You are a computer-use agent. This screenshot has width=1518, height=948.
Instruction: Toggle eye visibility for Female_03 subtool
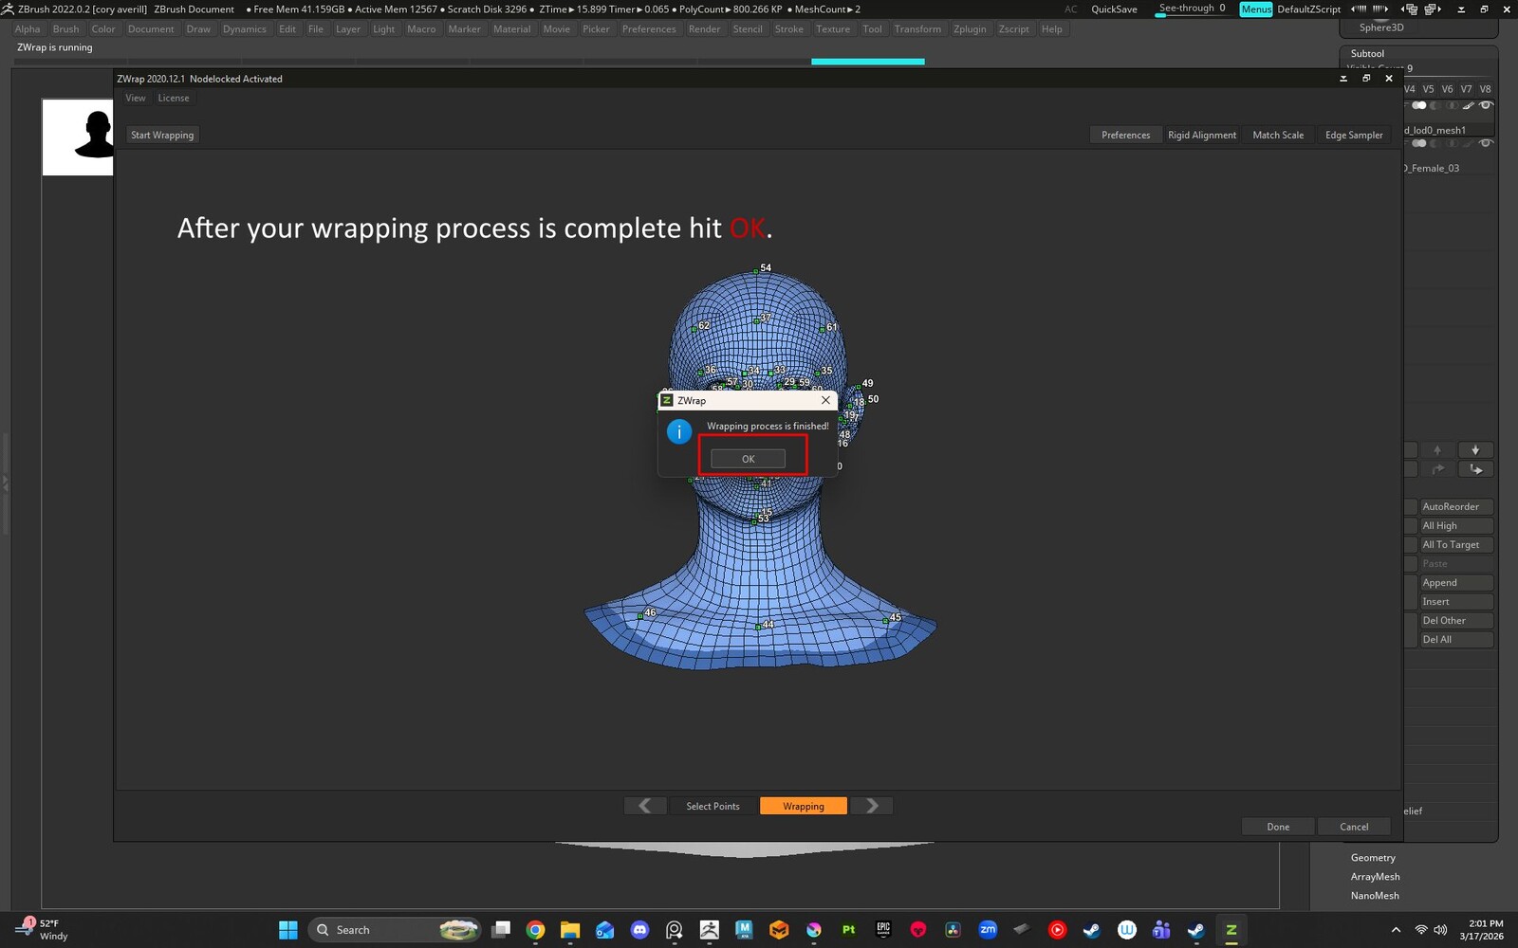pyautogui.click(x=1486, y=143)
